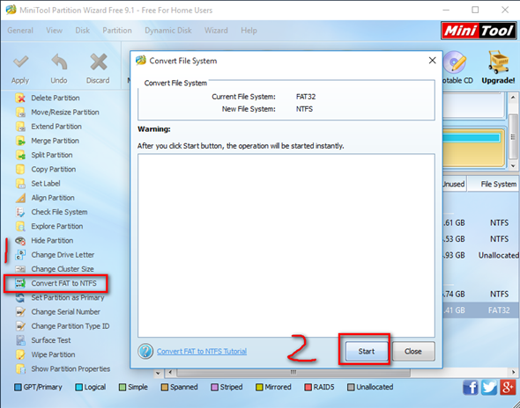Image resolution: width=520 pixels, height=408 pixels.
Task: Click the GPT/Primary legend color box
Action: point(18,387)
